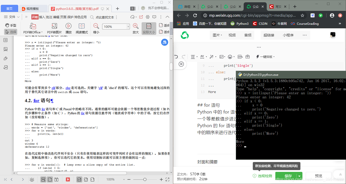
Task: Start the 播放 slideshow mode
Action: point(68,28)
